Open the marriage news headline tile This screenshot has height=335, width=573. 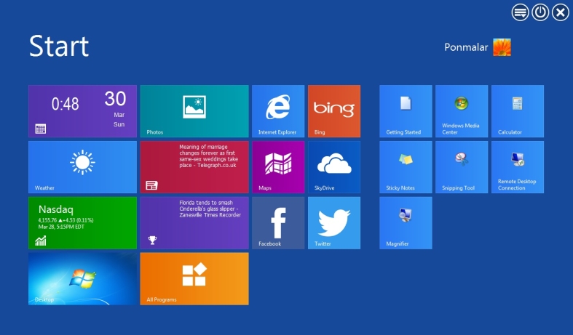tap(194, 167)
